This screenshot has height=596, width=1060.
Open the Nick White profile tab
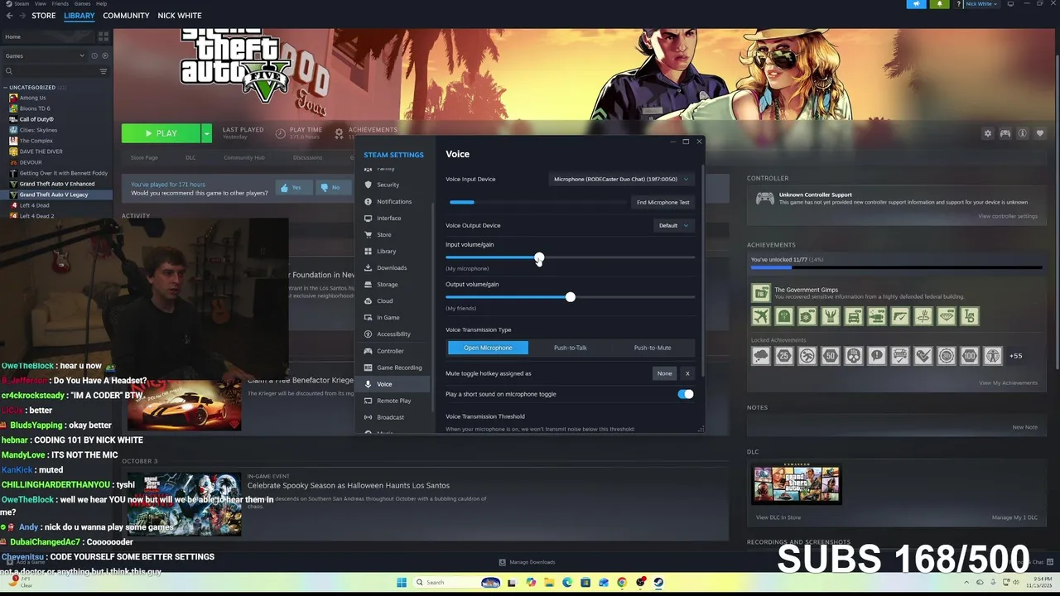coord(180,16)
